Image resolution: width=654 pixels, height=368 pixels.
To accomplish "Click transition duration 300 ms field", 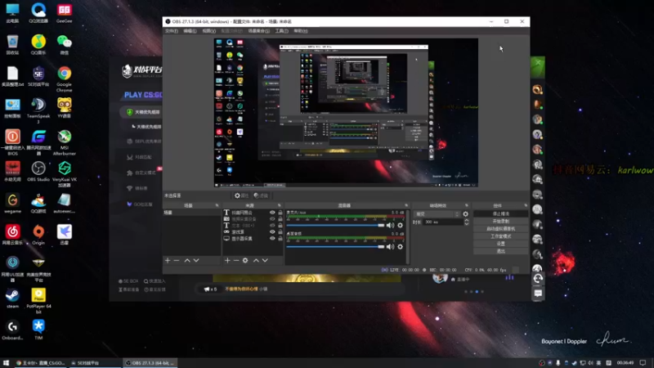I will [443, 222].
